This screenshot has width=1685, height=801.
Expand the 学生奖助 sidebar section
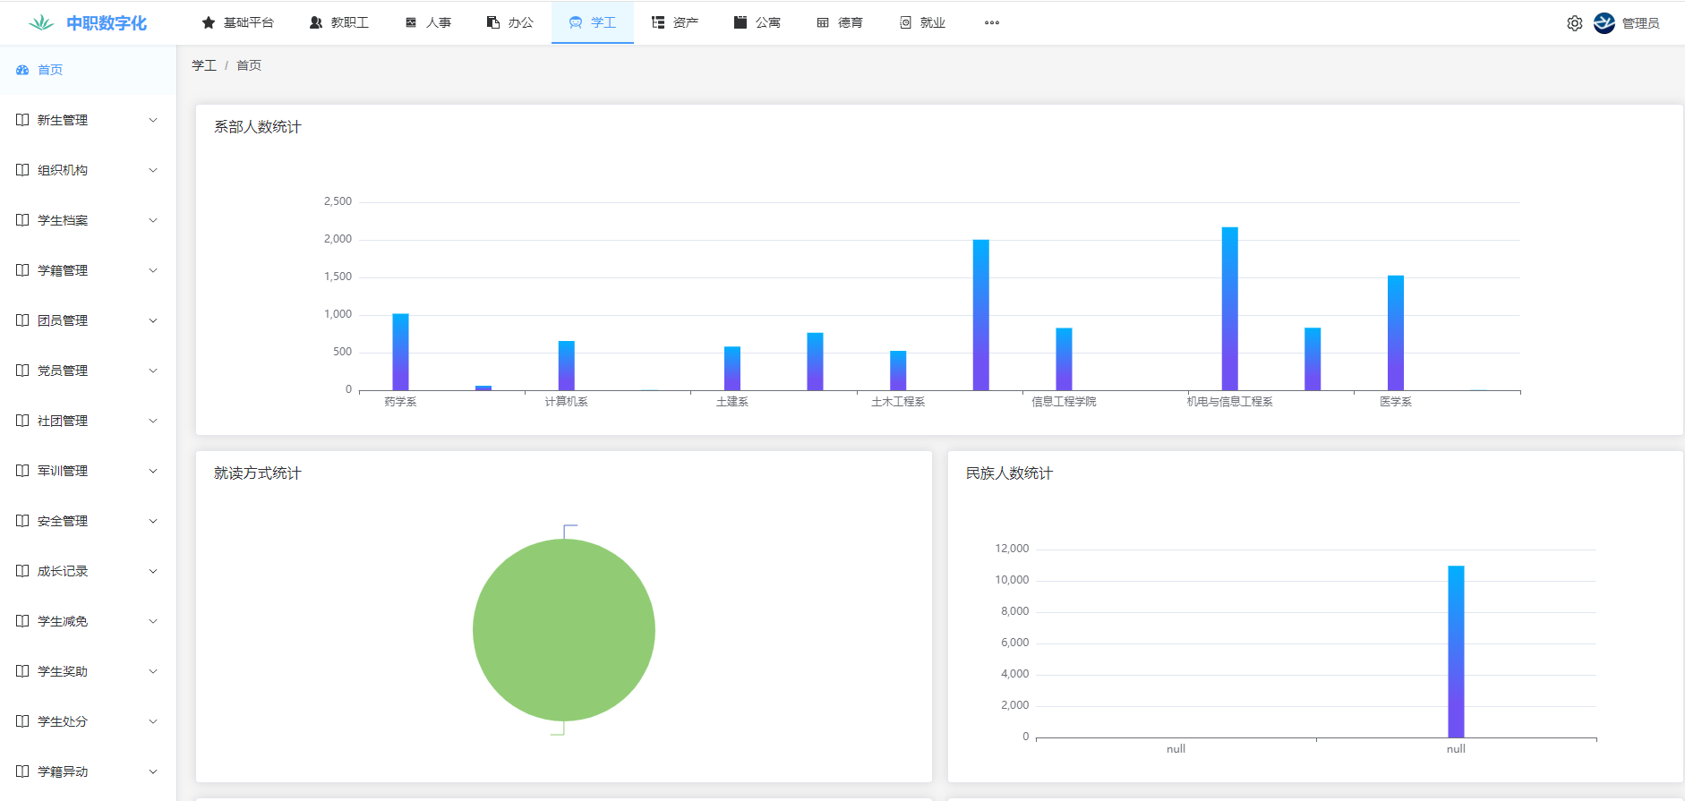(153, 671)
